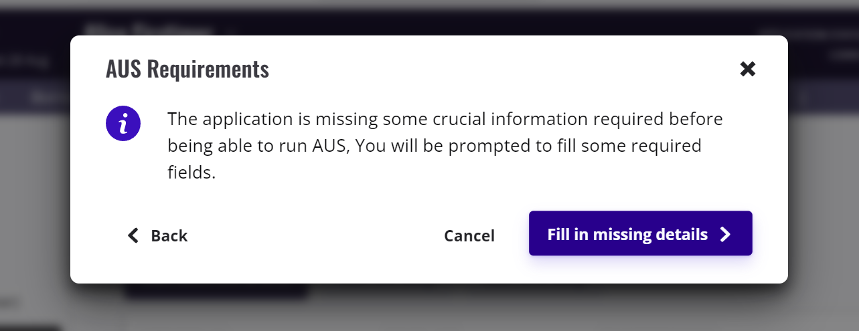Click the blurred dark bar below the dialog
This screenshot has height=331, width=859.
pyautogui.click(x=216, y=291)
